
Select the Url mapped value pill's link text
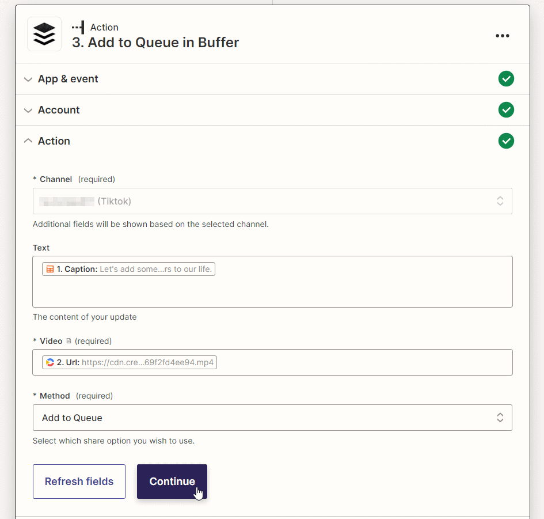click(x=147, y=362)
